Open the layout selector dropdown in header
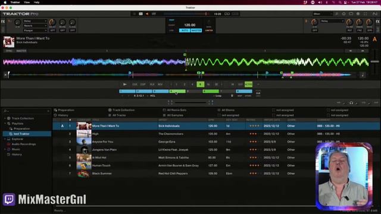This screenshot has width=381, height=214. 323,14
